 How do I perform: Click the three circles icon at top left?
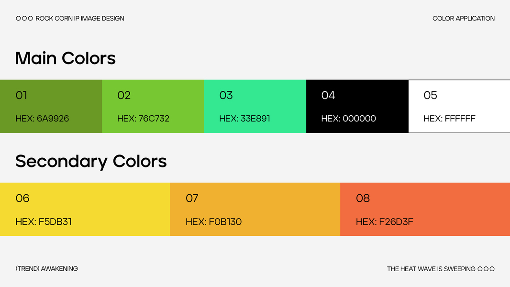tap(24, 19)
